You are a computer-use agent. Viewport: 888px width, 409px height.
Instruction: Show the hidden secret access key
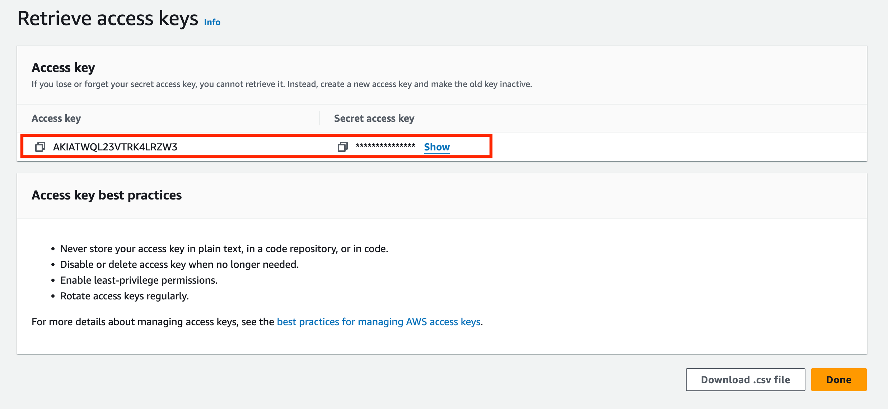pos(436,147)
